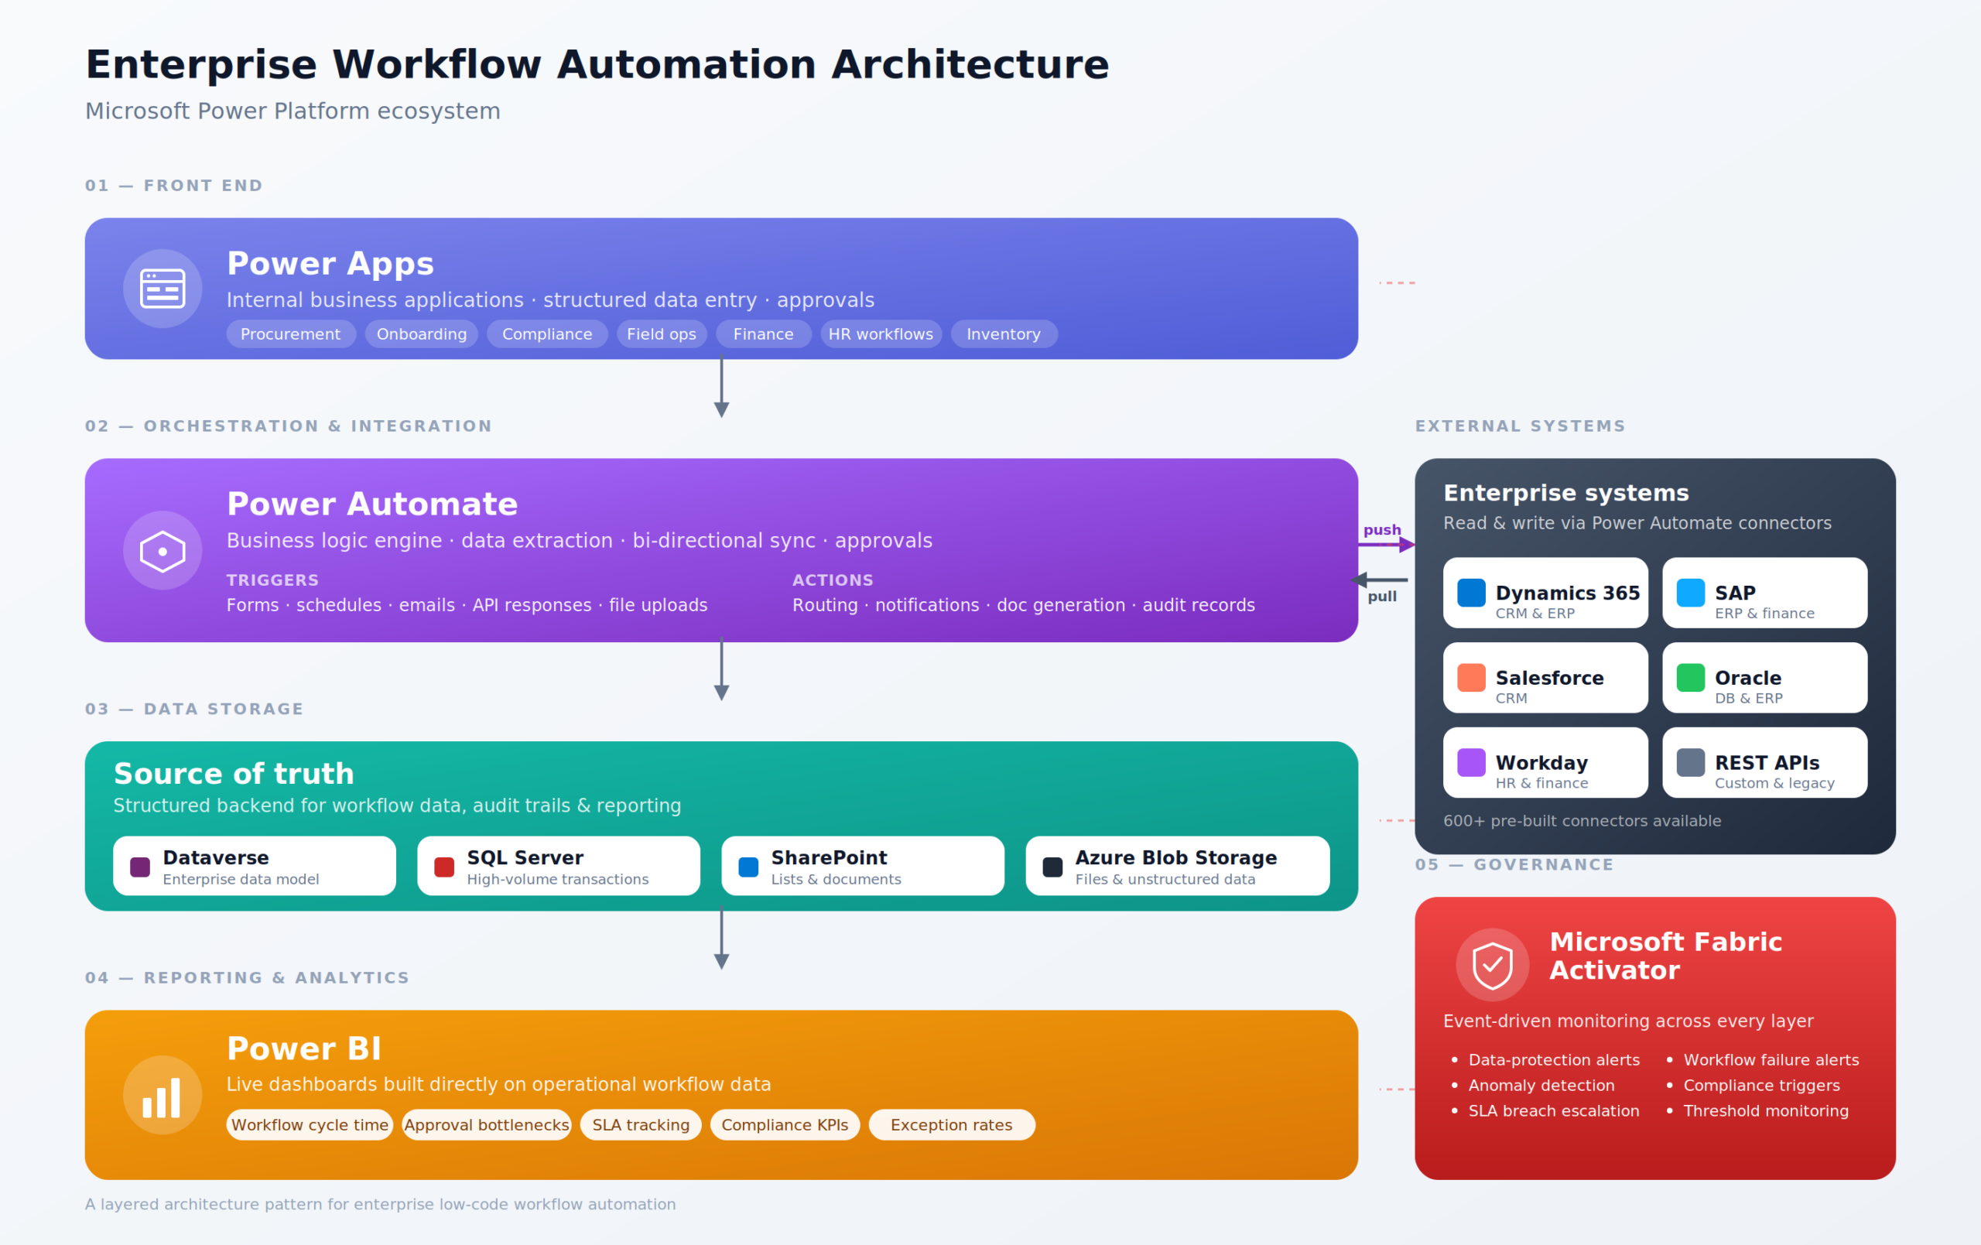
Task: Click the SAP light blue icon
Action: (x=1691, y=593)
